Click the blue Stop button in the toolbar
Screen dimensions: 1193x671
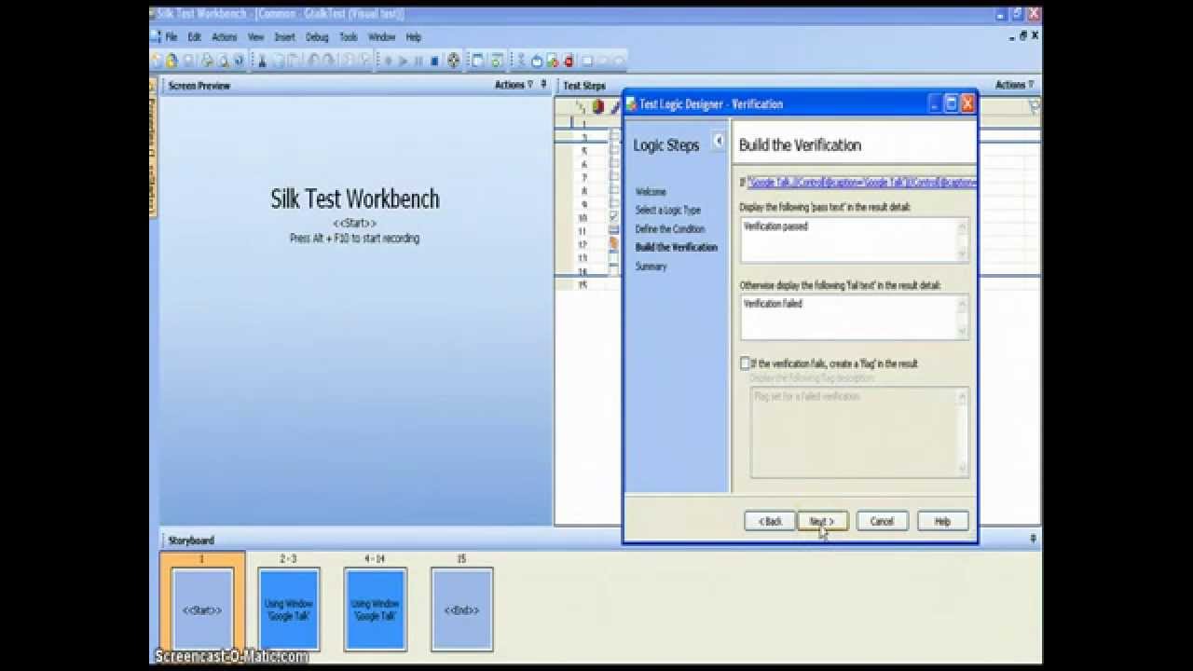(434, 61)
